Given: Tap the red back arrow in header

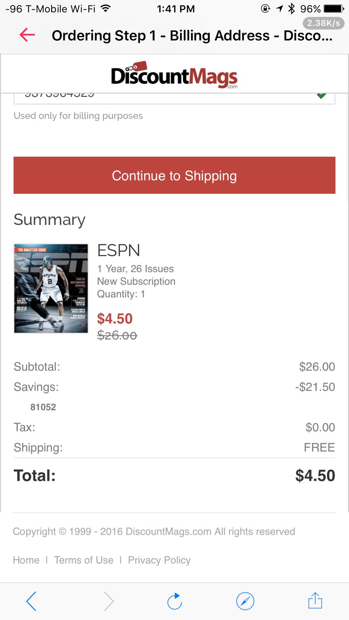Looking at the screenshot, I should click(x=27, y=35).
